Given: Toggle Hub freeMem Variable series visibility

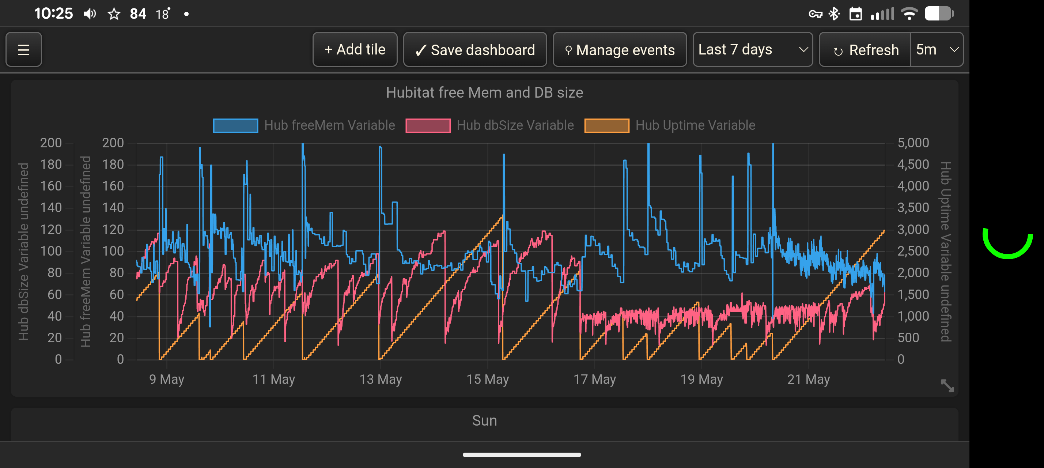Looking at the screenshot, I should [304, 125].
